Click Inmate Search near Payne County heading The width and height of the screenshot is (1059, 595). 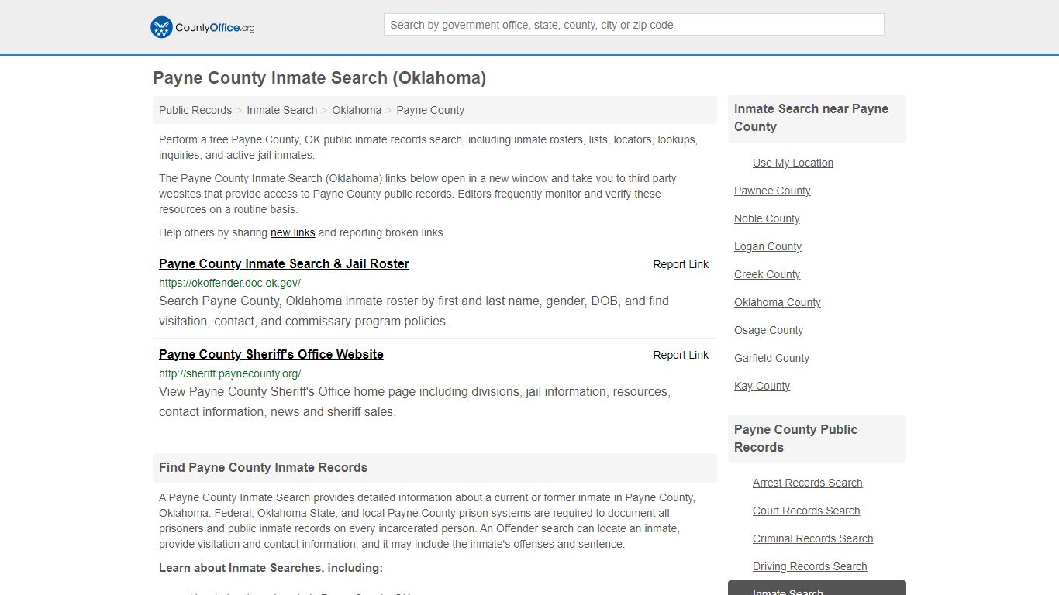[x=817, y=118]
